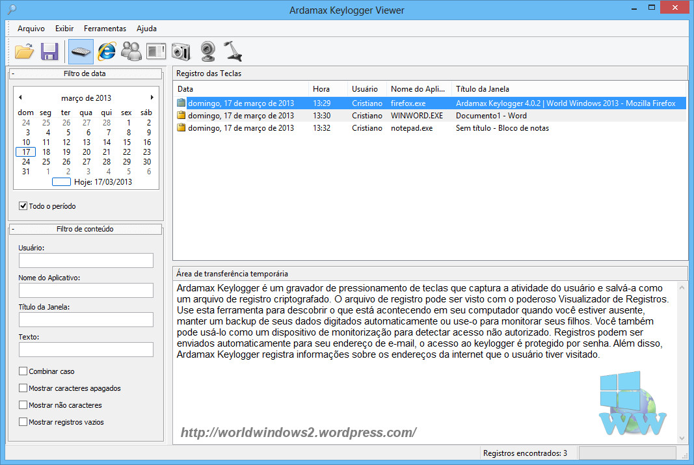This screenshot has width=694, height=465.
Task: Click log icon of WINWORD.EXE row
Action: [181, 116]
